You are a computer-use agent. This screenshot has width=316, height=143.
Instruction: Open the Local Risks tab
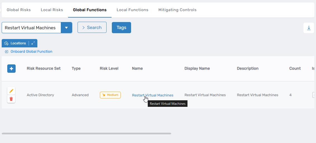pos(52,10)
